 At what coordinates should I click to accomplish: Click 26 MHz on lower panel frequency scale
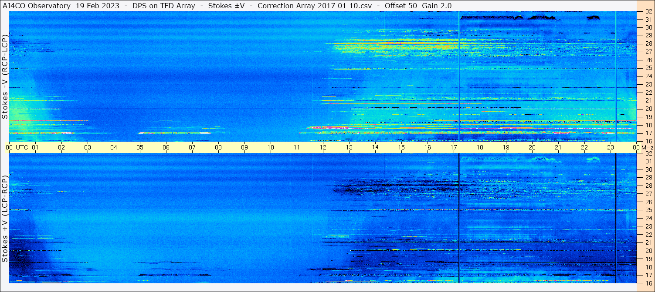648,202
